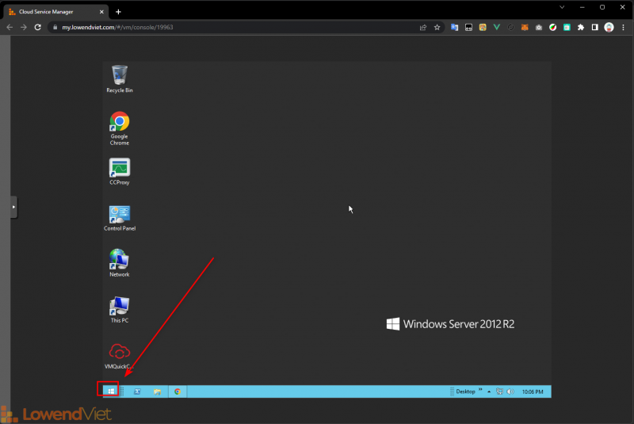634x424 pixels.
Task: Open the Chrome profile avatar
Action: 609,27
